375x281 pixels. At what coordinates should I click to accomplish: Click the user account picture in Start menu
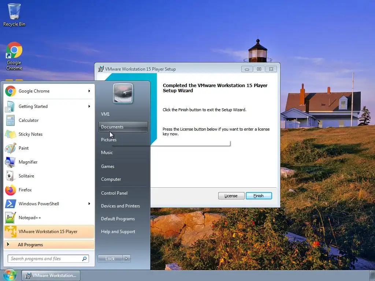click(x=123, y=93)
